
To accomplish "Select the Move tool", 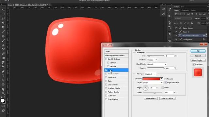I will [3, 10].
